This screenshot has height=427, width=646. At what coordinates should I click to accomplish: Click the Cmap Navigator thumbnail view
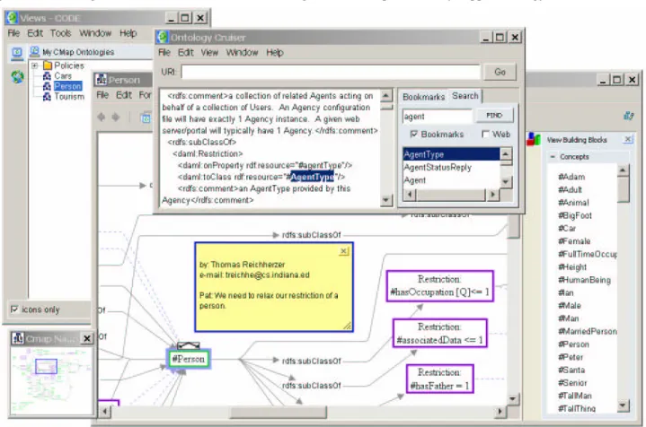pyautogui.click(x=51, y=379)
